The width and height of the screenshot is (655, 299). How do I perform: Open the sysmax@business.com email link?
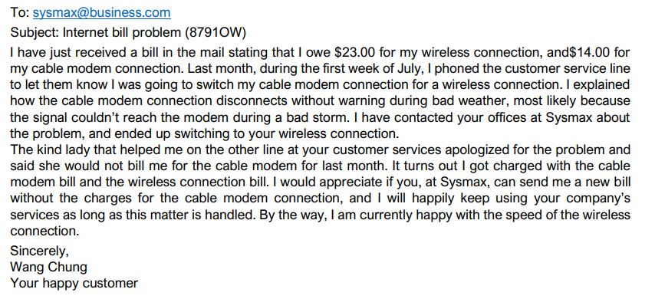coord(101,13)
